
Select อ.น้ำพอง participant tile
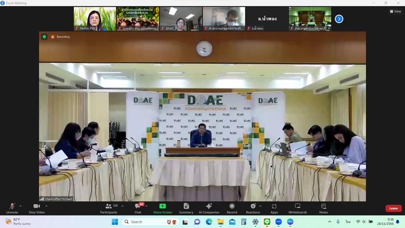tap(267, 19)
